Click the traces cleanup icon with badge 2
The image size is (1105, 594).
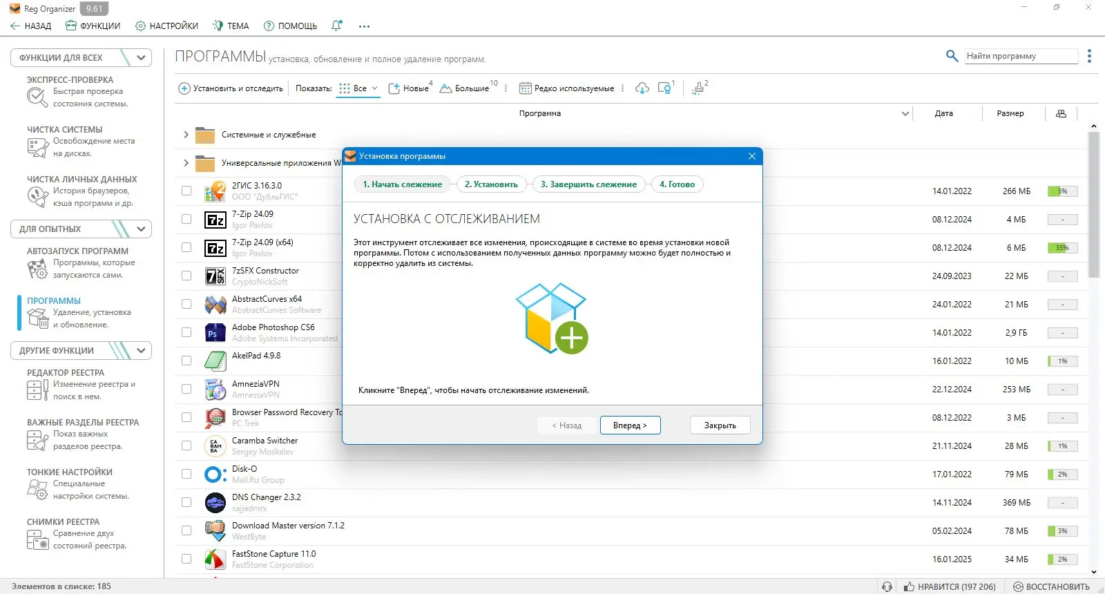(698, 88)
